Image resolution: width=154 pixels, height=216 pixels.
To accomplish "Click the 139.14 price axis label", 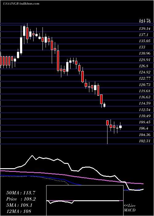I will (145, 29).
